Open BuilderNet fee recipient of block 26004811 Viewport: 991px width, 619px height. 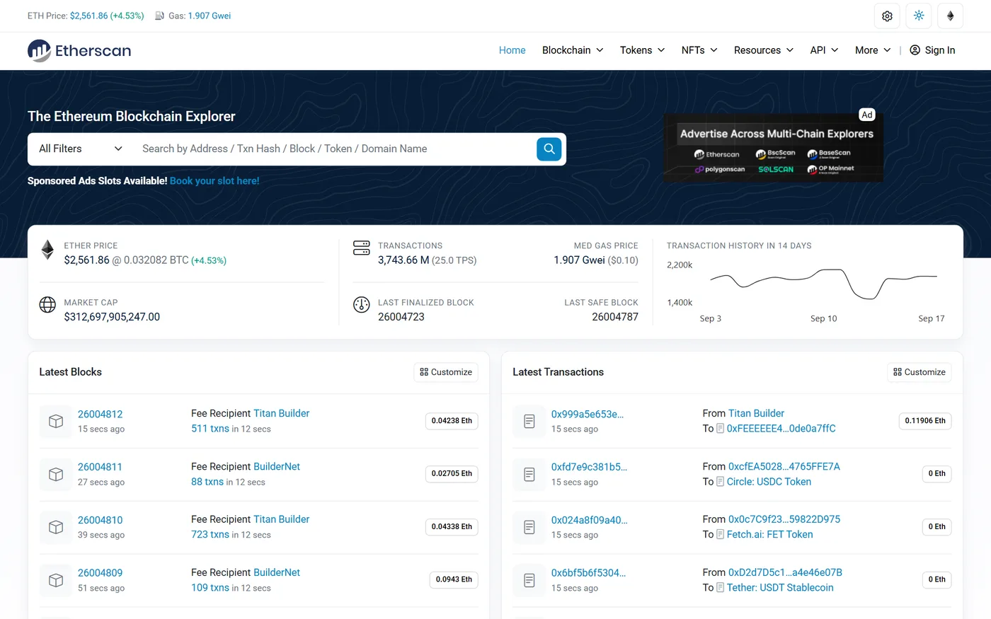click(277, 467)
